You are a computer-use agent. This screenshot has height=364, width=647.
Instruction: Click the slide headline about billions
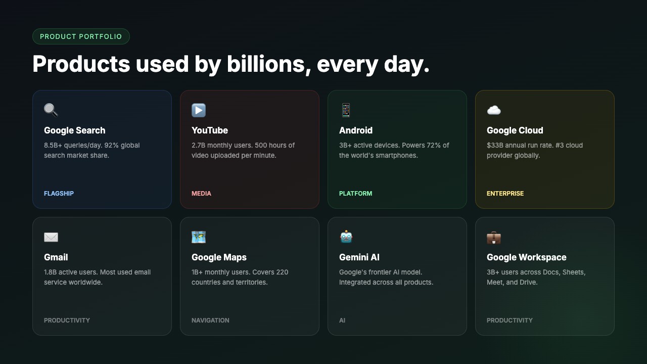tap(231, 64)
